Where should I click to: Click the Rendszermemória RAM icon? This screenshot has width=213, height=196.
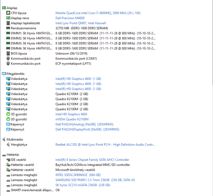(8, 28)
